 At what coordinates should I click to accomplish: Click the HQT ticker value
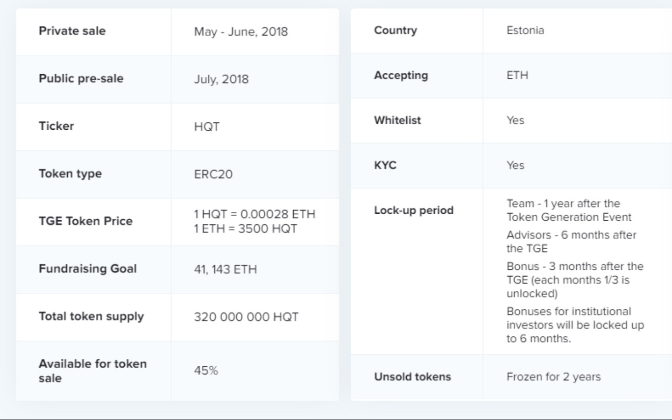[207, 127]
